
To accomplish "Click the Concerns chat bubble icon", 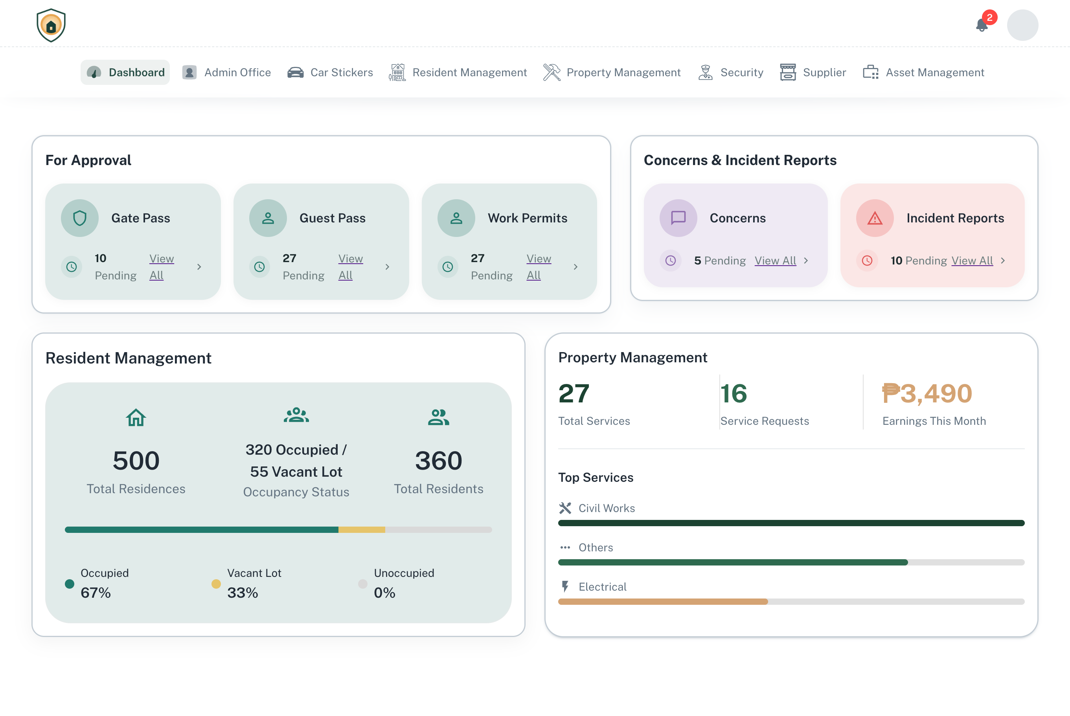I will (x=678, y=218).
